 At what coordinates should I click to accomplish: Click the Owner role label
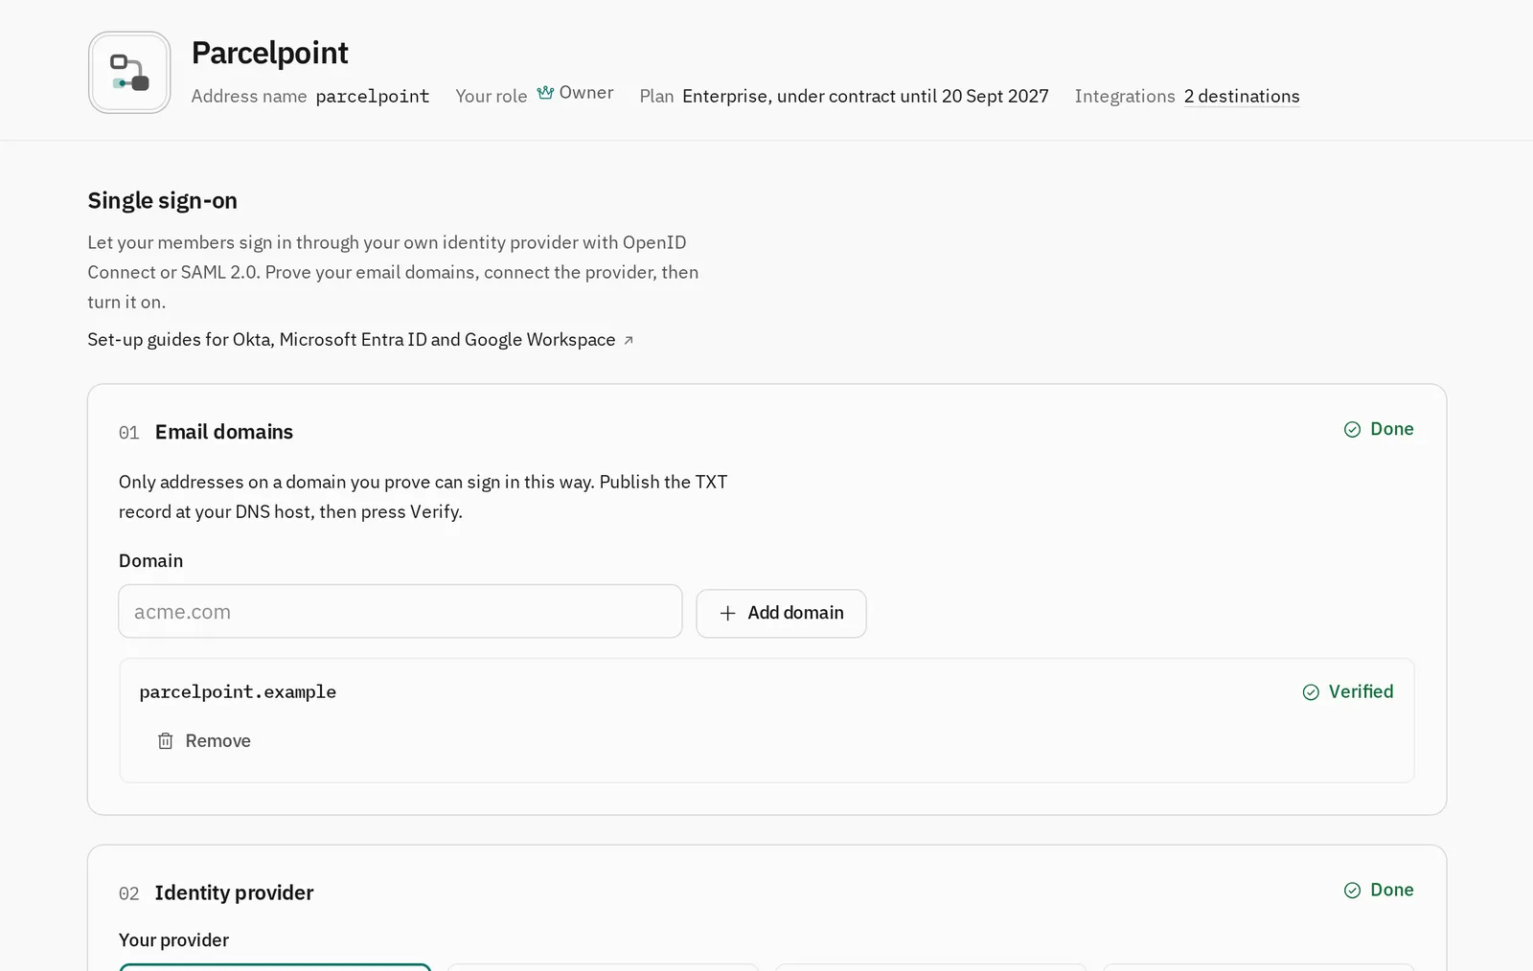click(586, 93)
